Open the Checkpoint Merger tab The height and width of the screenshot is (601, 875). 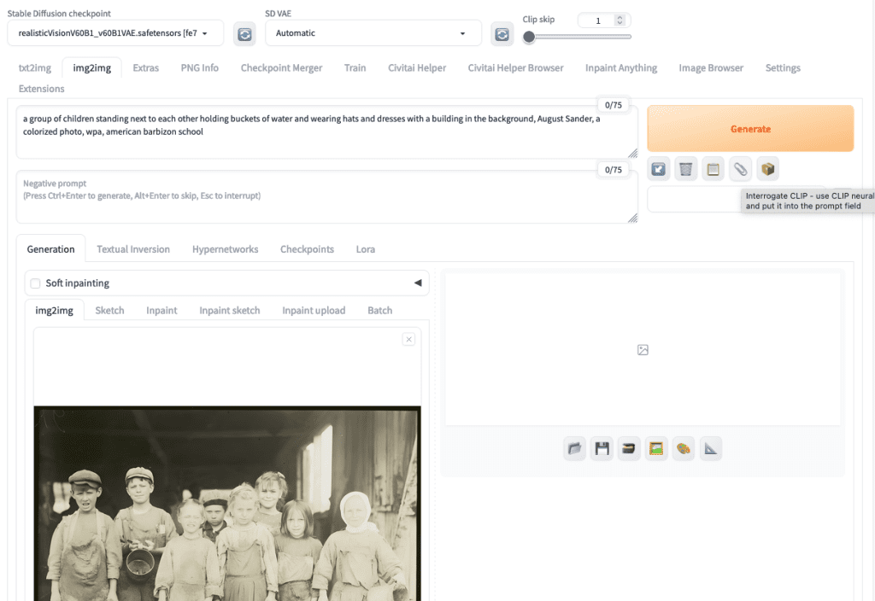(281, 67)
